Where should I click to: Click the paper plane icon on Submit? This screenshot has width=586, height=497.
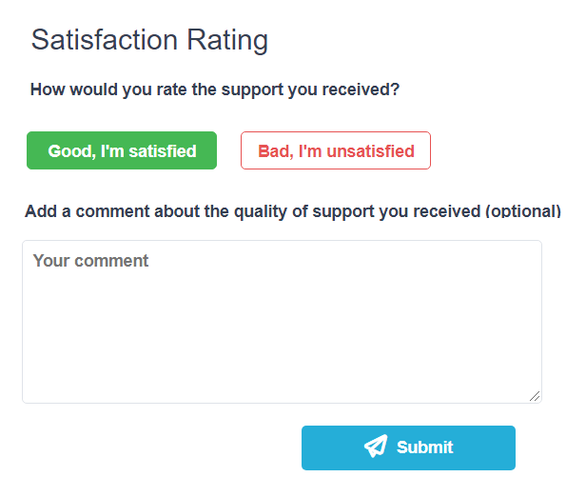click(376, 447)
